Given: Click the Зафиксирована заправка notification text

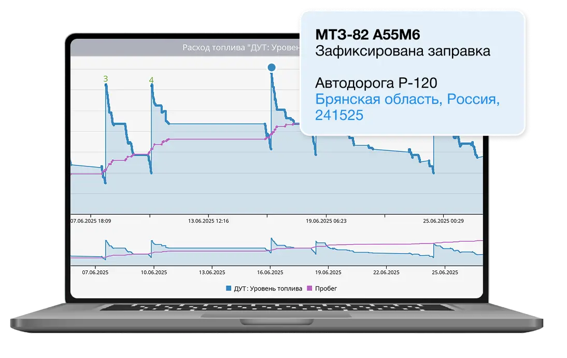Looking at the screenshot, I should (402, 51).
